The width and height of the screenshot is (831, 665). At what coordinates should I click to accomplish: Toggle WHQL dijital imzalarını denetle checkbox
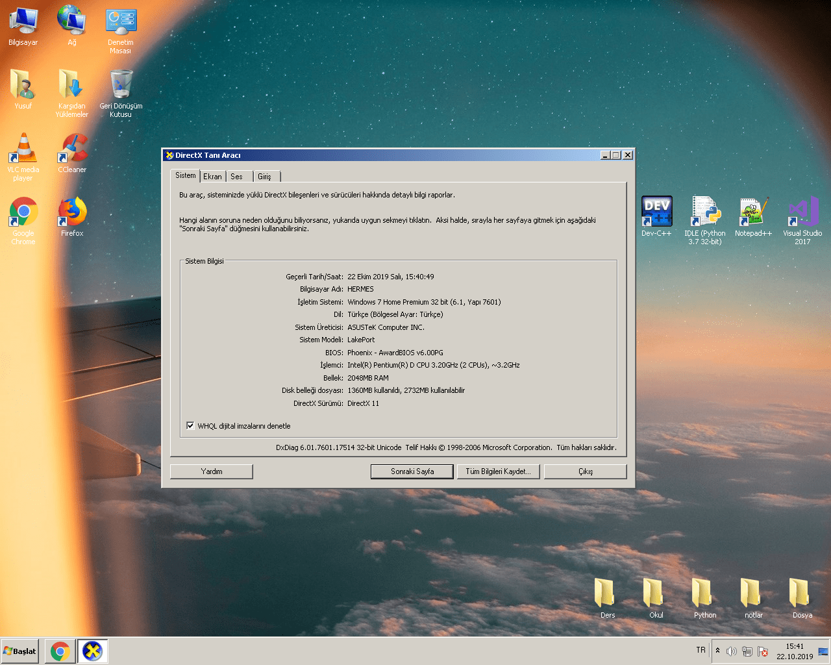pos(190,426)
